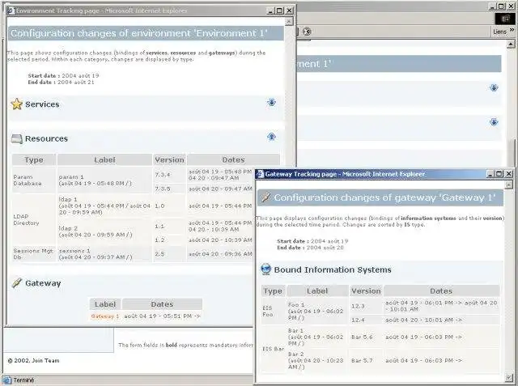Open the 'Liens' toolbar in background browser
This screenshot has height=386, width=518.
[x=499, y=32]
